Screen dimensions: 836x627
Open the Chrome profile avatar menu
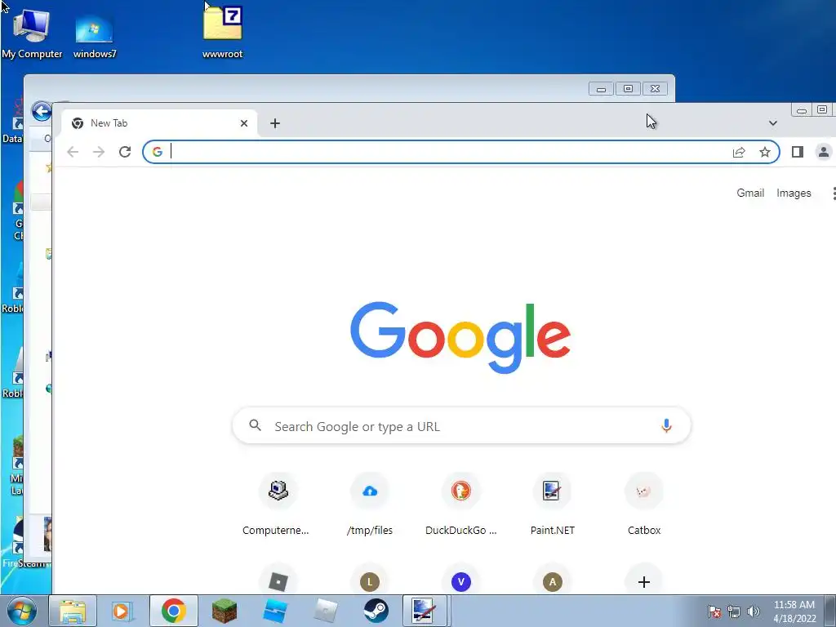point(823,152)
